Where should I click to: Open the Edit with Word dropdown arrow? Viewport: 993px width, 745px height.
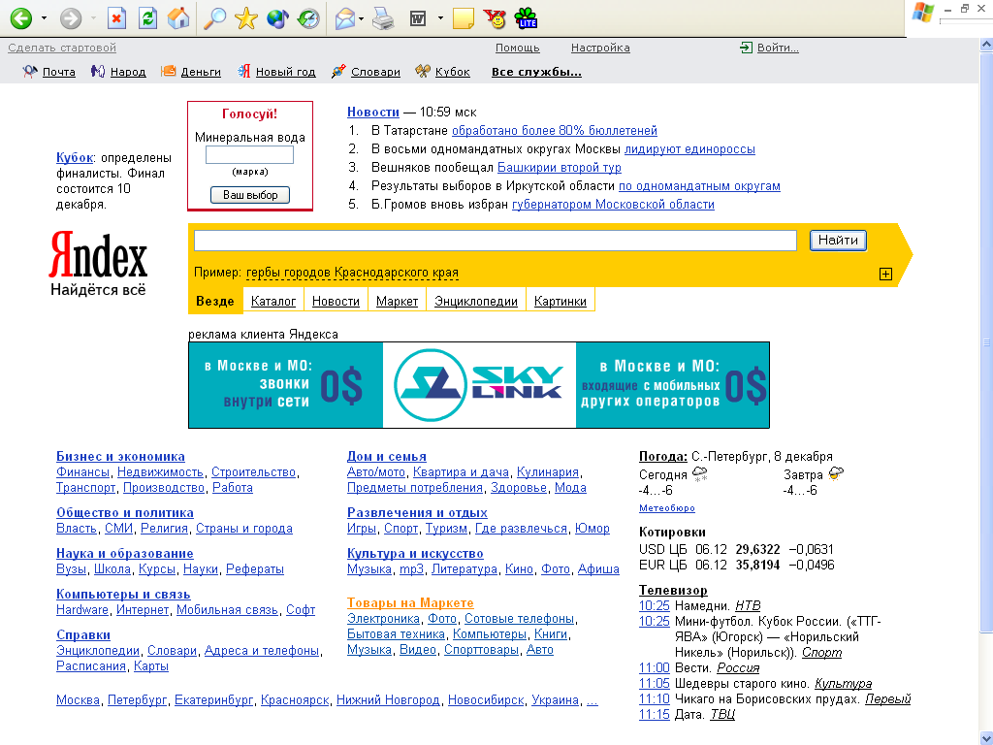pos(440,18)
